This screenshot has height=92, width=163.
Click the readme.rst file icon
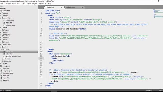pos(1,80)
